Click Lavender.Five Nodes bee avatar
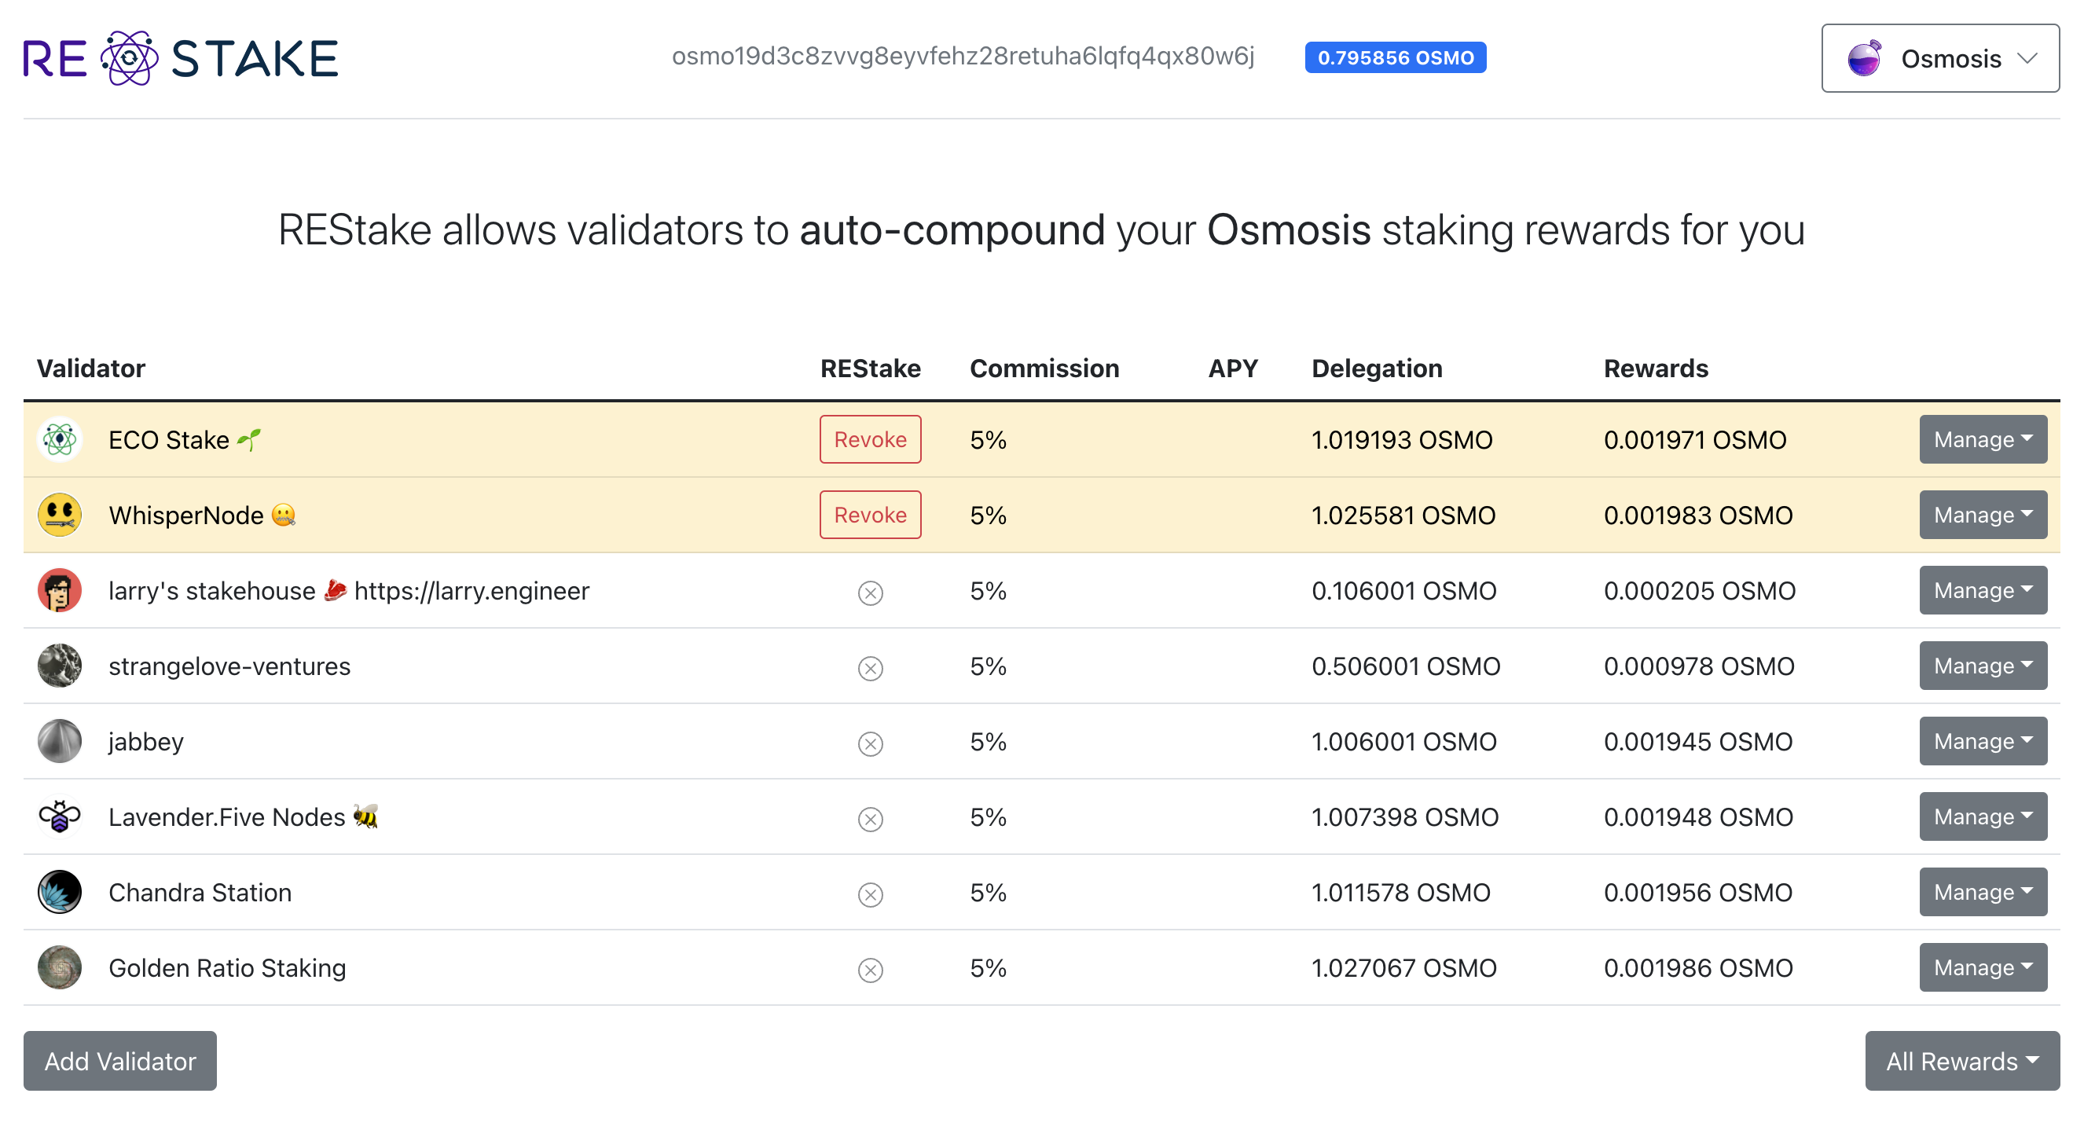2084x1141 pixels. [x=60, y=816]
